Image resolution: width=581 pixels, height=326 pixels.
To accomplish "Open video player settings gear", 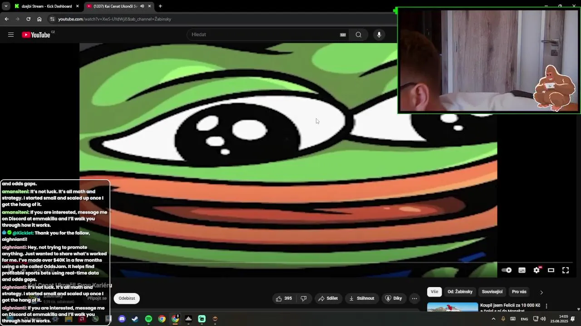I will click(x=537, y=270).
